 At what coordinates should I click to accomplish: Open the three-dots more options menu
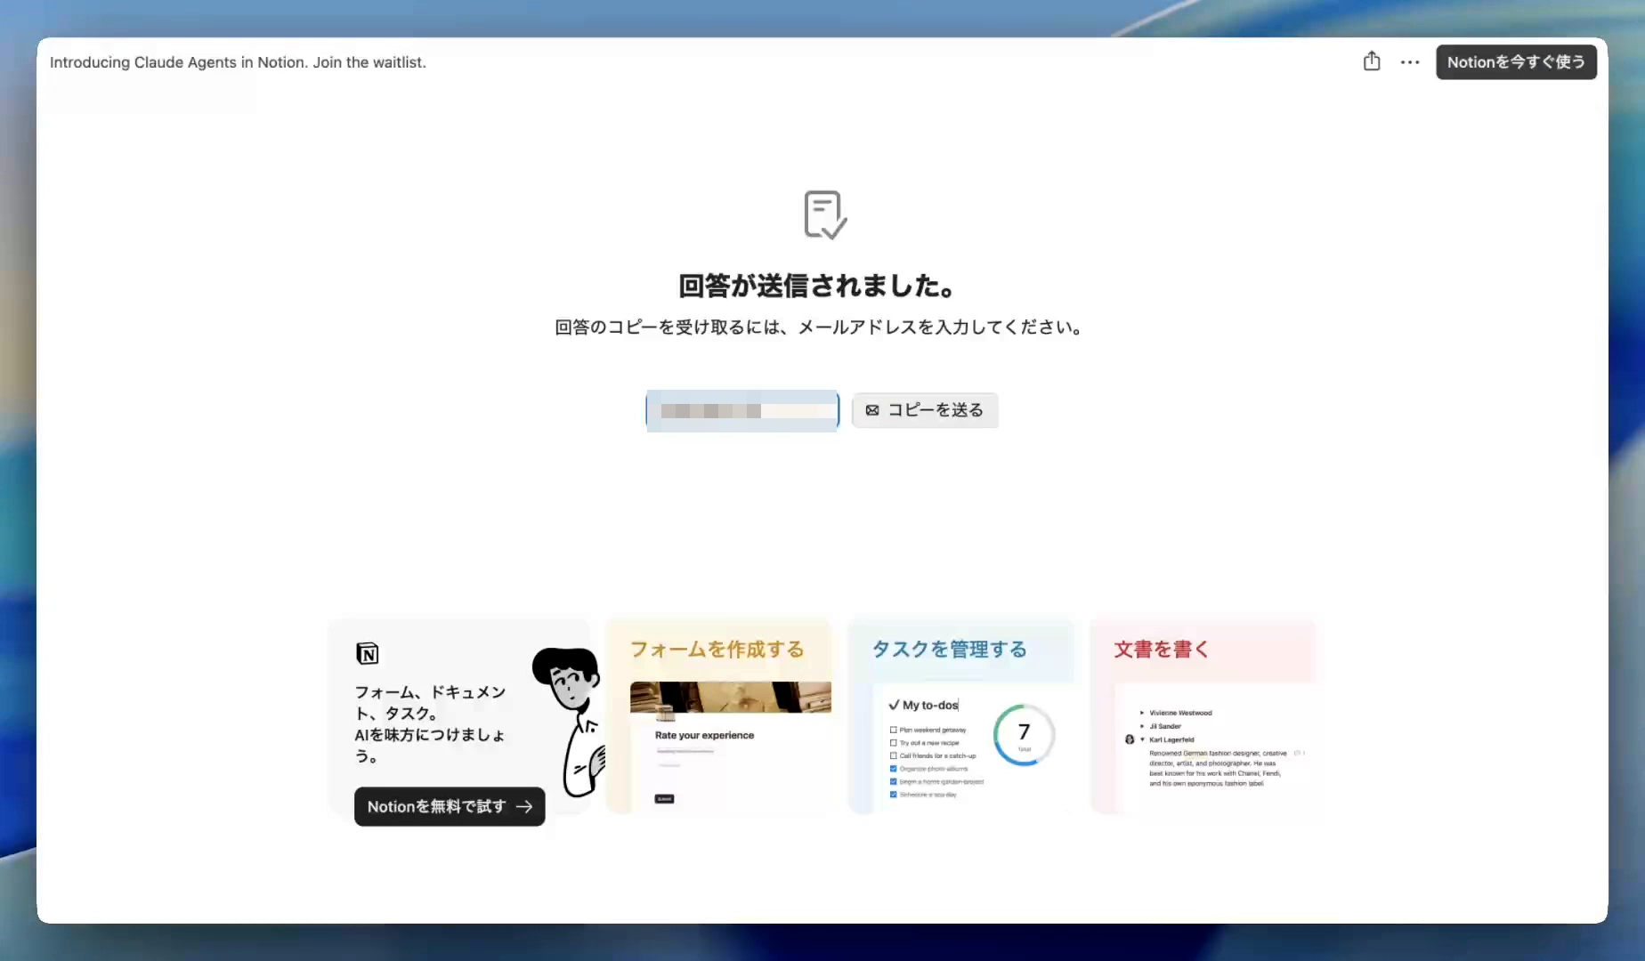point(1410,62)
